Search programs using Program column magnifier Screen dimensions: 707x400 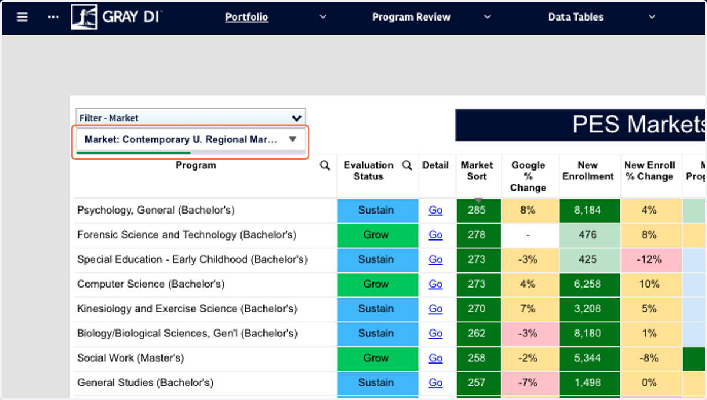point(325,166)
